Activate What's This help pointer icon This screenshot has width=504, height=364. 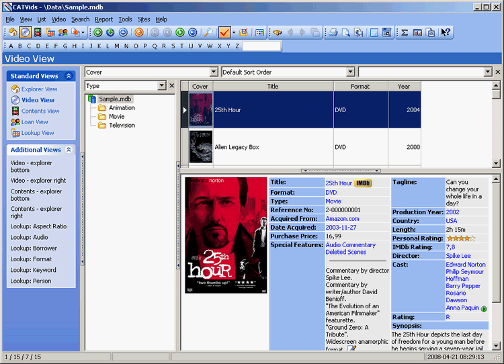click(x=446, y=32)
